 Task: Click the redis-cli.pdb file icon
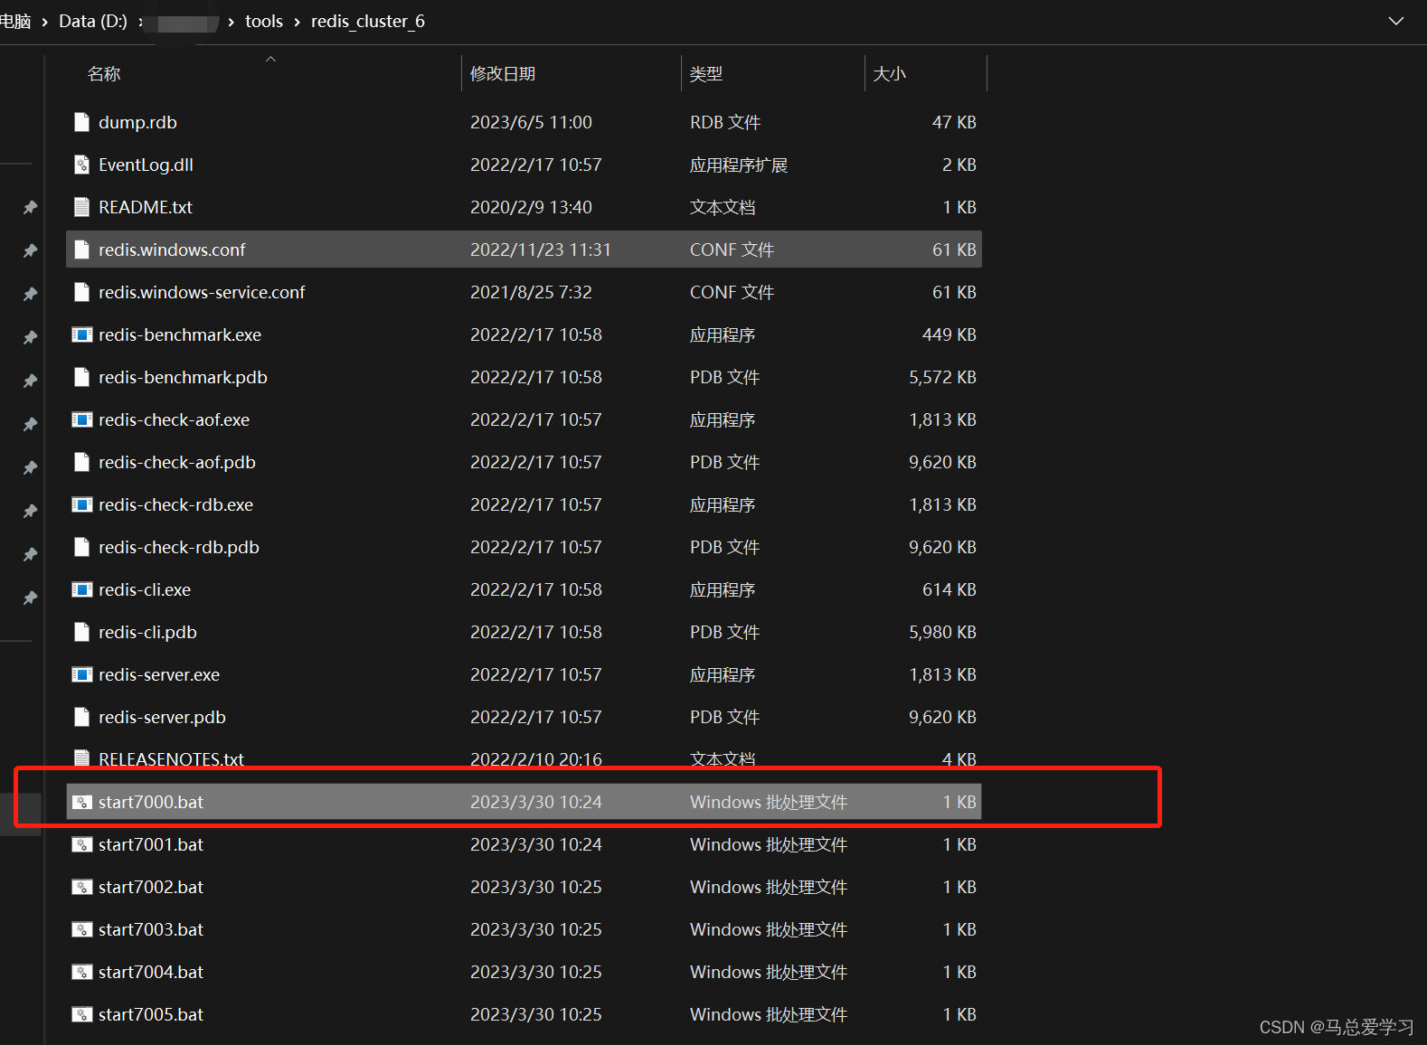81,632
